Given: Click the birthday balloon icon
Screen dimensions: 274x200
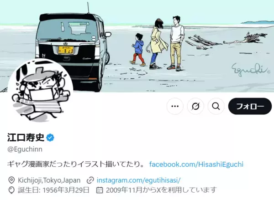Looking at the screenshot, I should point(11,190).
